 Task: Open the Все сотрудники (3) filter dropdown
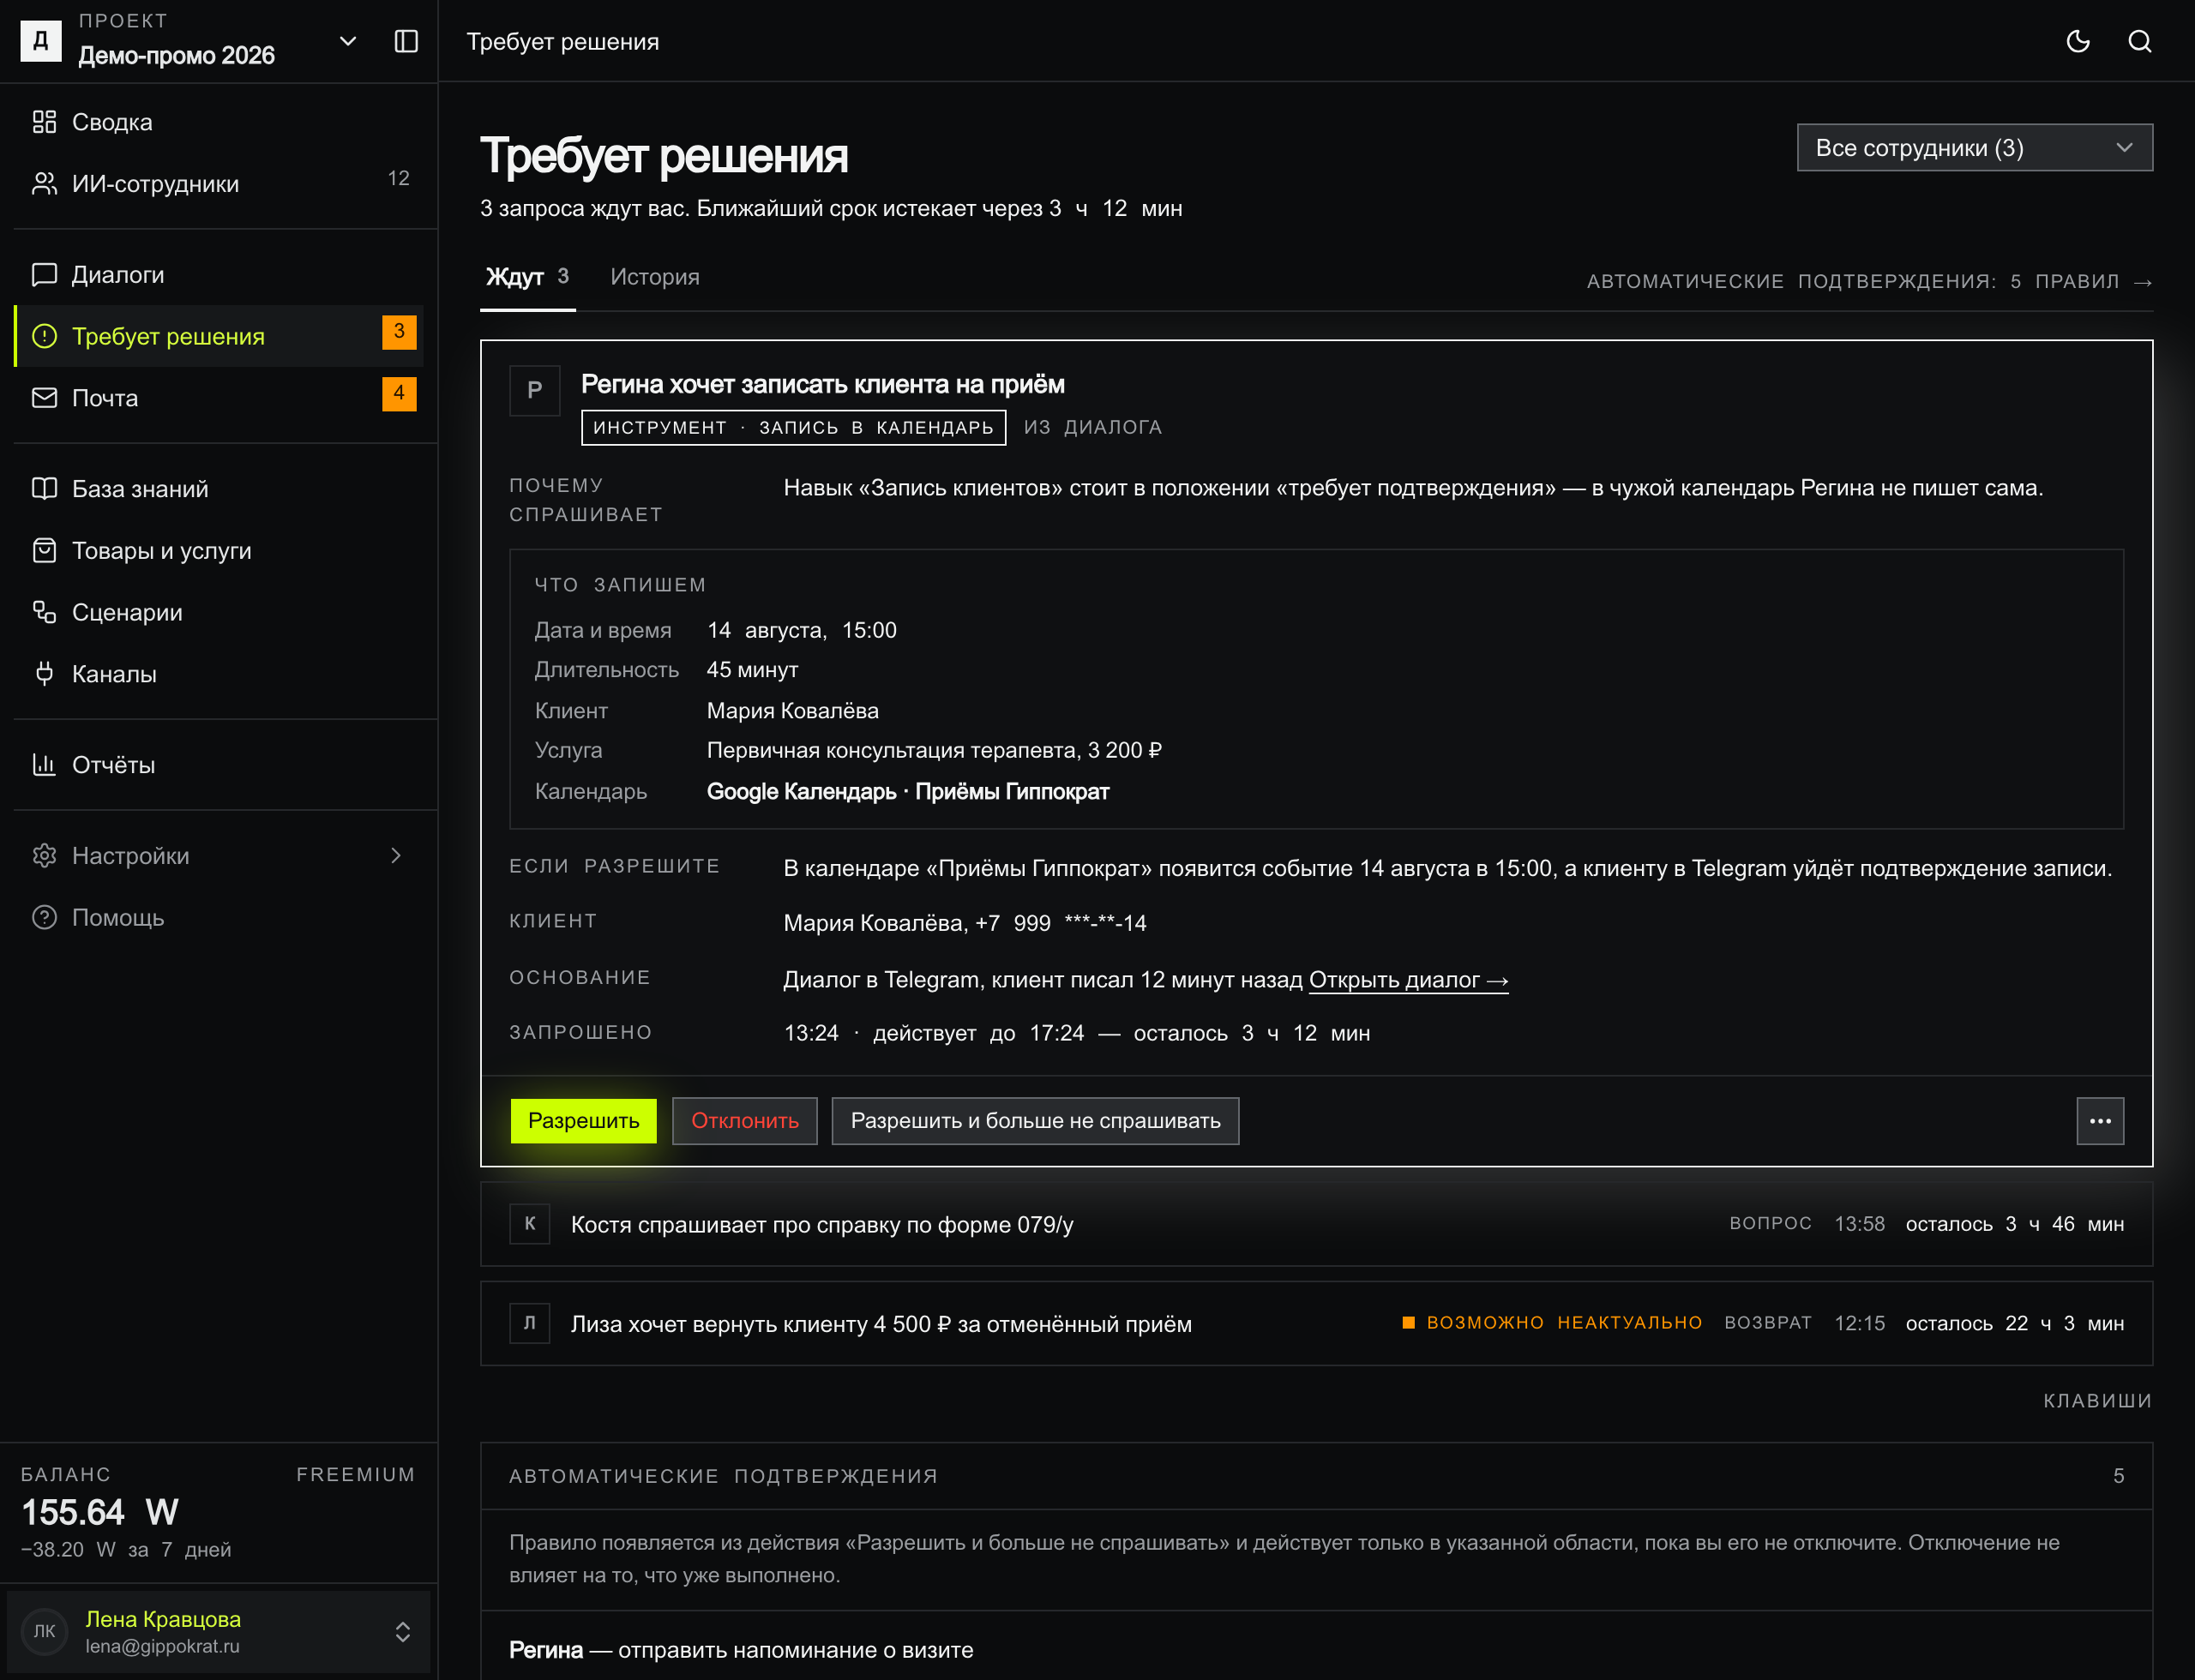tap(1974, 148)
